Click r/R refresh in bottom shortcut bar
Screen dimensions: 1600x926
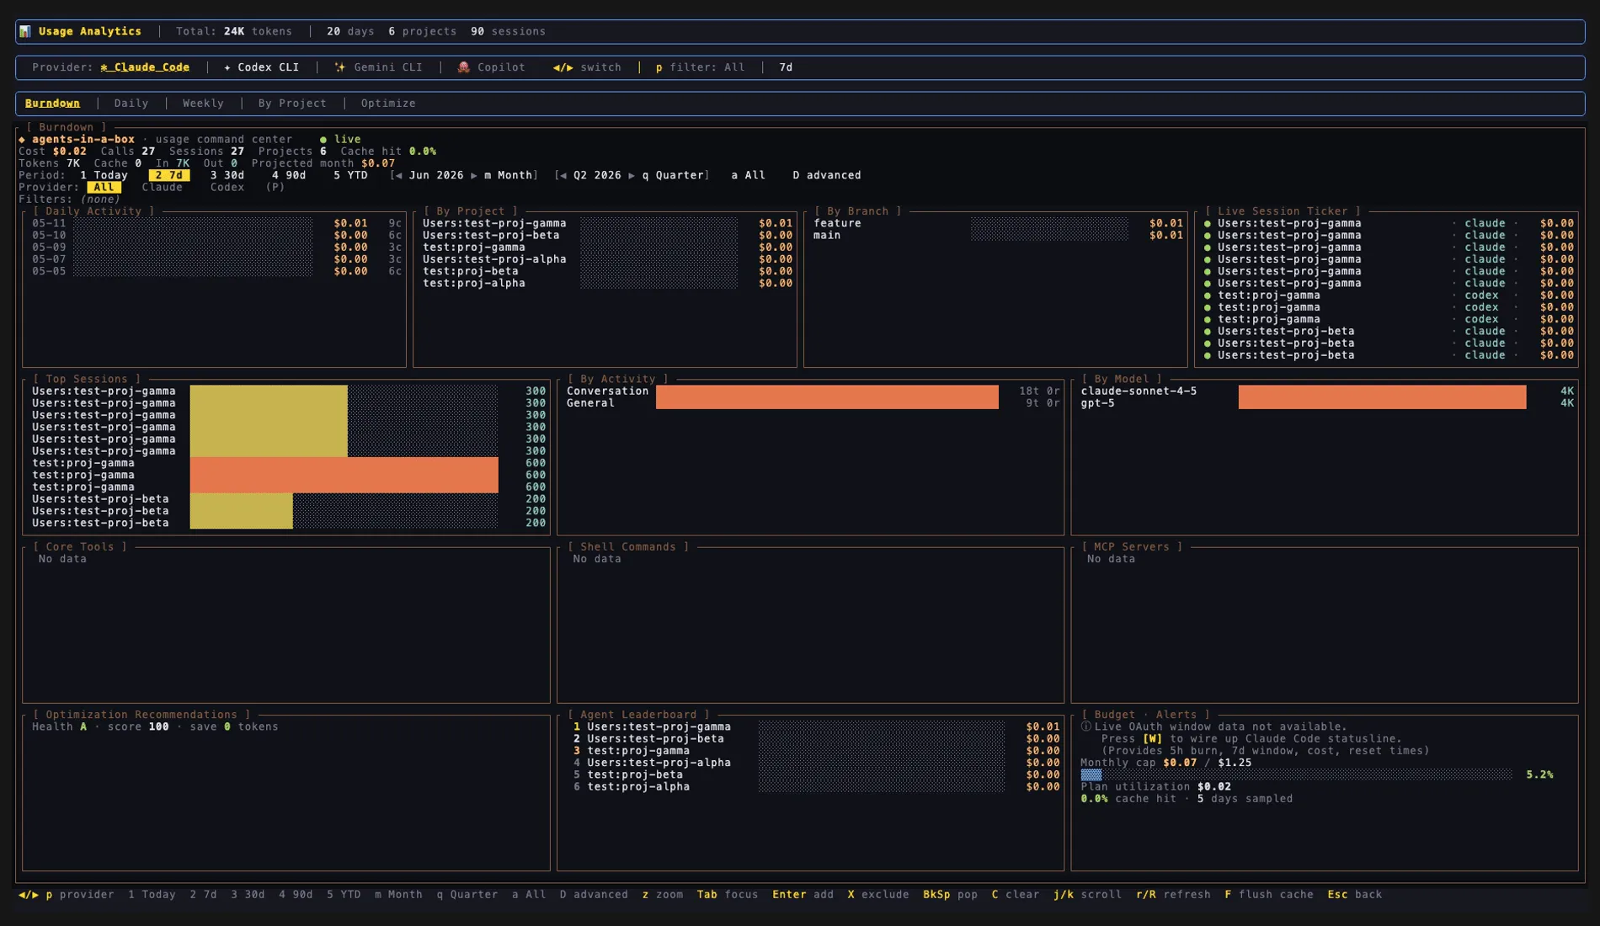click(x=1173, y=895)
